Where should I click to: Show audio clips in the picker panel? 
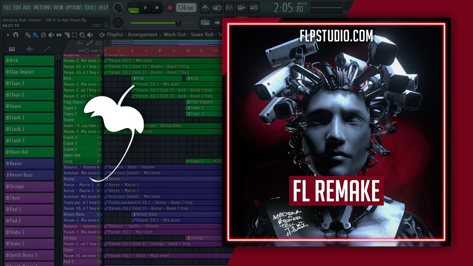tap(29, 49)
